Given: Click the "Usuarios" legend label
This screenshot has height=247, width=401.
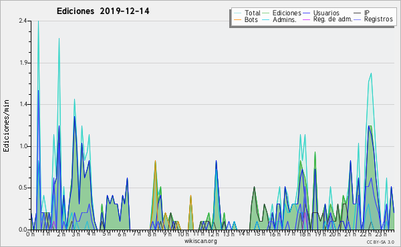Looking at the screenshot, I should 326,13.
